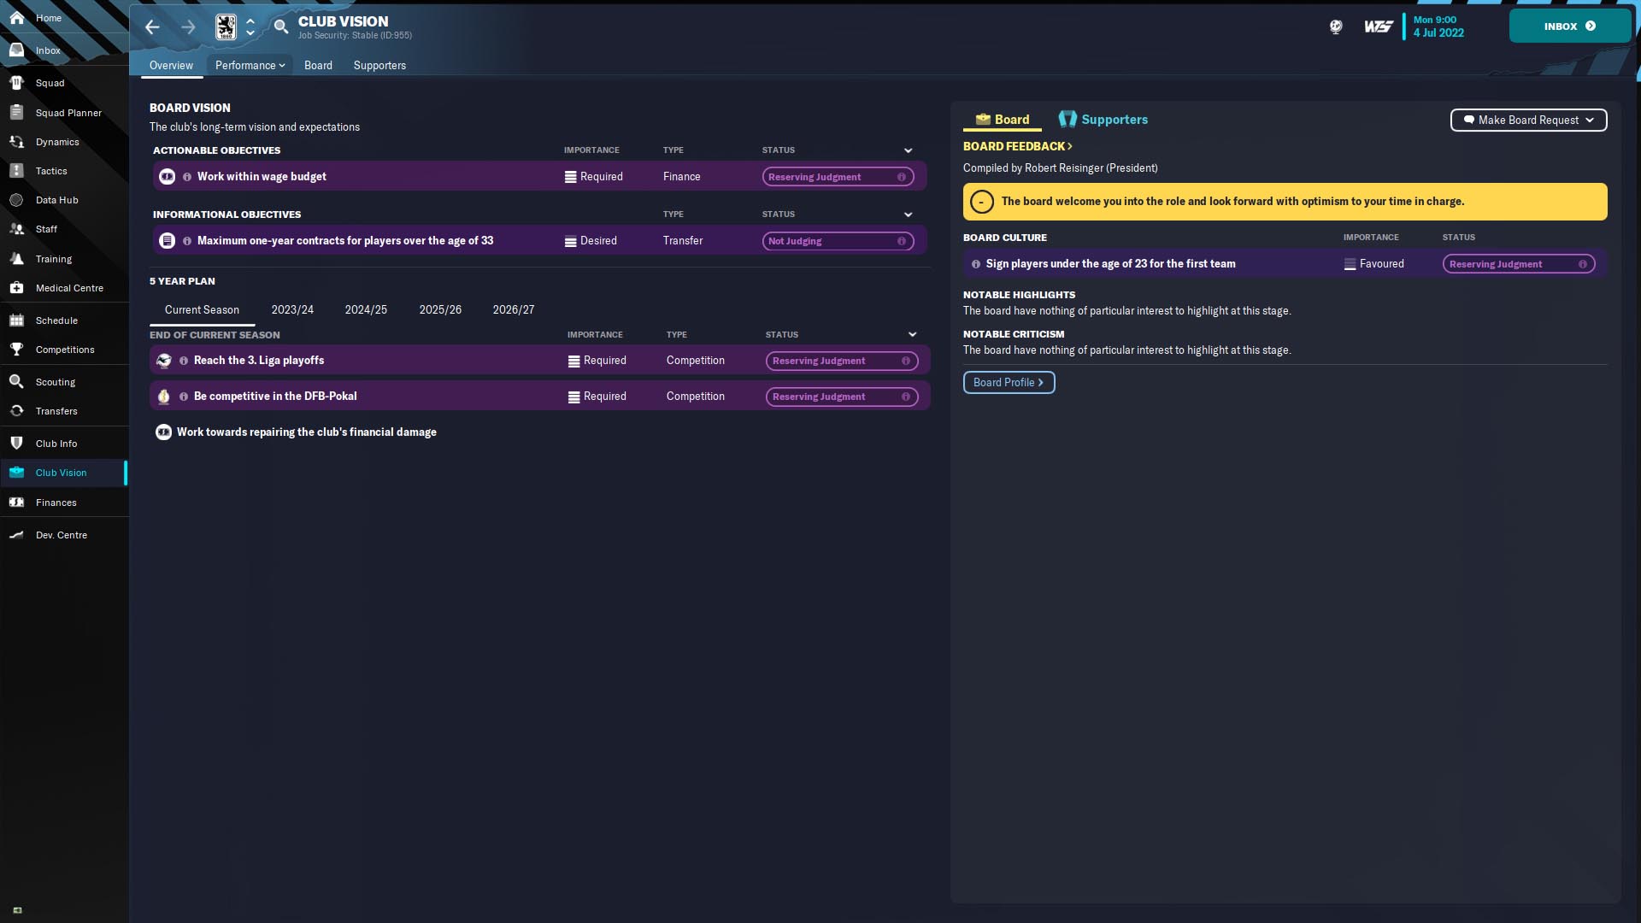This screenshot has width=1641, height=923.
Task: Click the WTS logo icon
Action: (1378, 27)
